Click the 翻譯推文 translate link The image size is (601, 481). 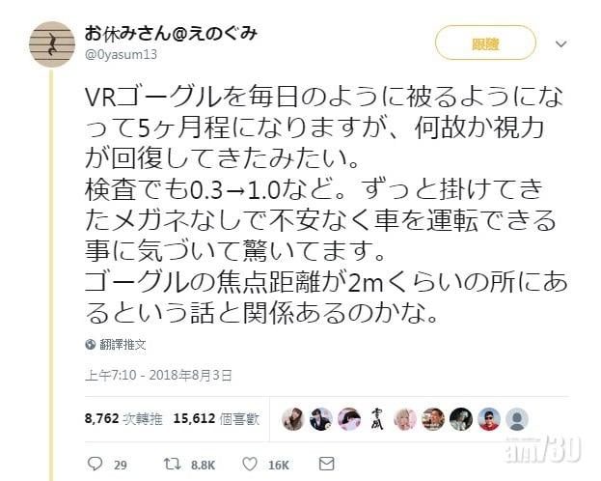tap(123, 345)
